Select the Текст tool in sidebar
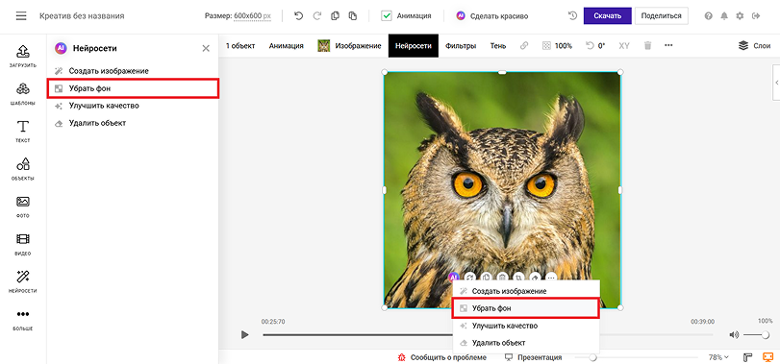The width and height of the screenshot is (780, 364). pos(23,132)
